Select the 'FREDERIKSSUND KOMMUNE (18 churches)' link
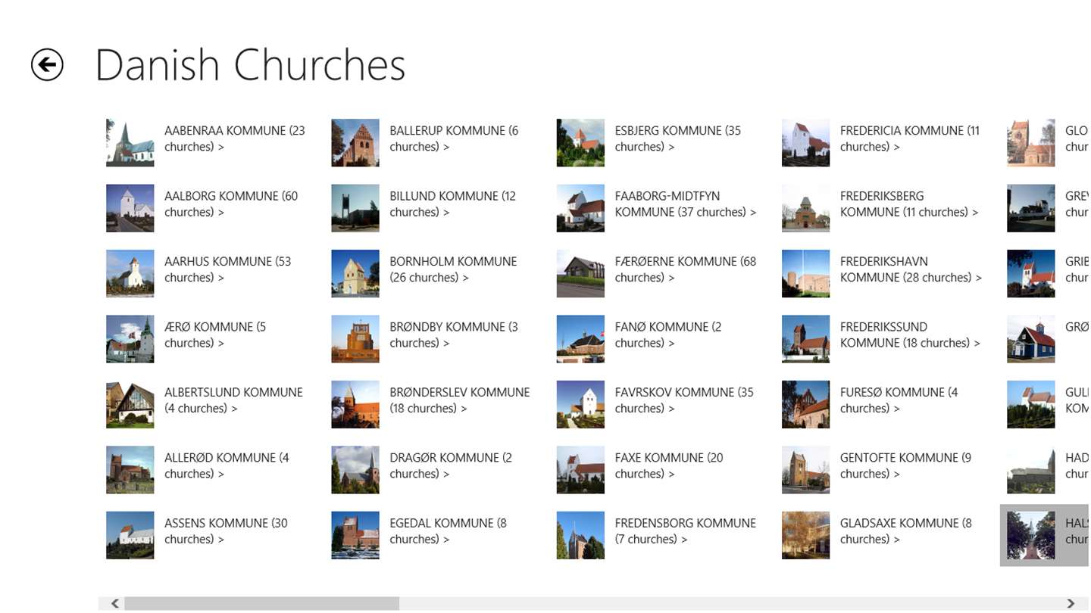 (910, 335)
